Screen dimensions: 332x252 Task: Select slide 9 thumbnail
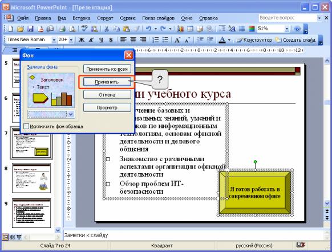click(x=31, y=213)
